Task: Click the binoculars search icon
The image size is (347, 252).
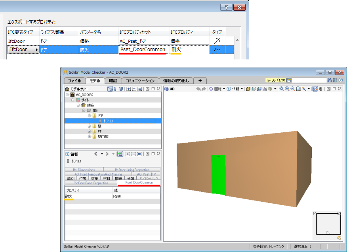Action: 330,80
